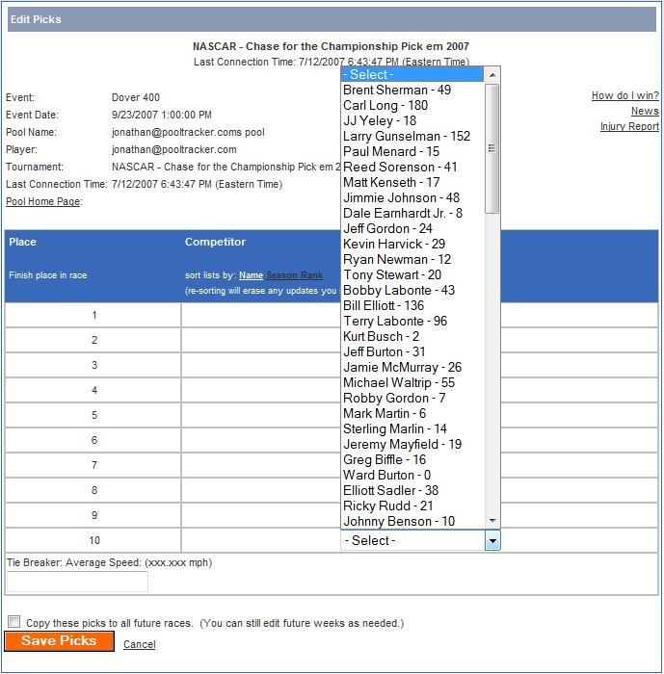
Task: Choose Jeff Burton - 31 entry
Action: coord(412,352)
